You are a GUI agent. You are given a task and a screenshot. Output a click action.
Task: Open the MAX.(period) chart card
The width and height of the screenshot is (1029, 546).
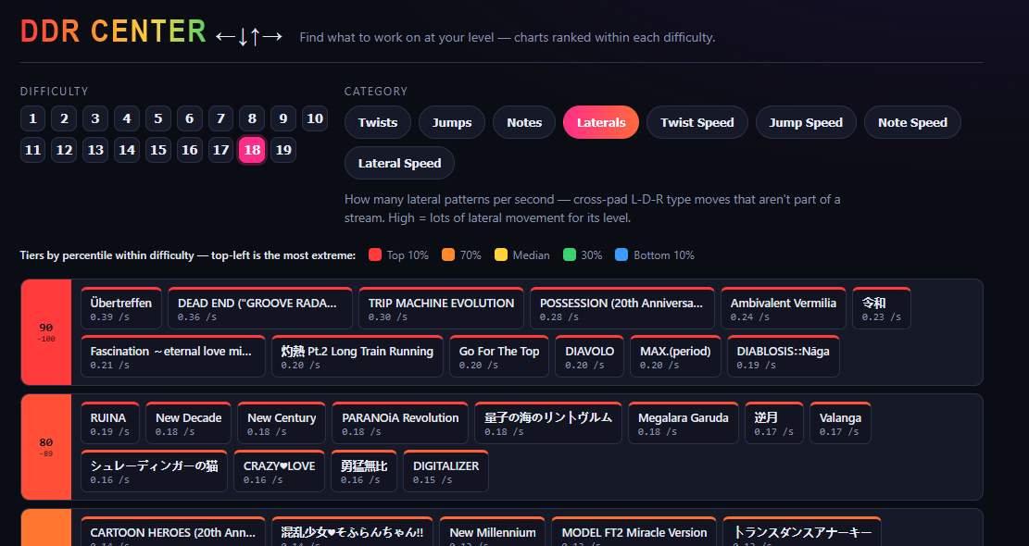click(x=676, y=356)
